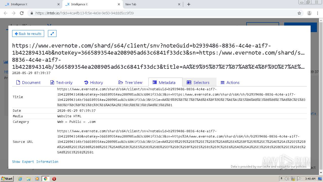The height and width of the screenshot is (182, 323).
Task: Click the Title value URL text
Action: [x=181, y=97]
